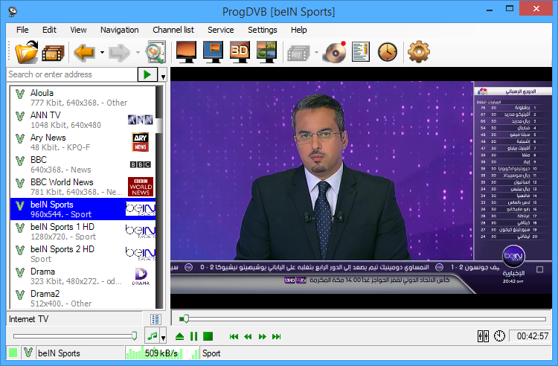Select the Ary News channel
Screen dimensions: 558x366
[83, 142]
